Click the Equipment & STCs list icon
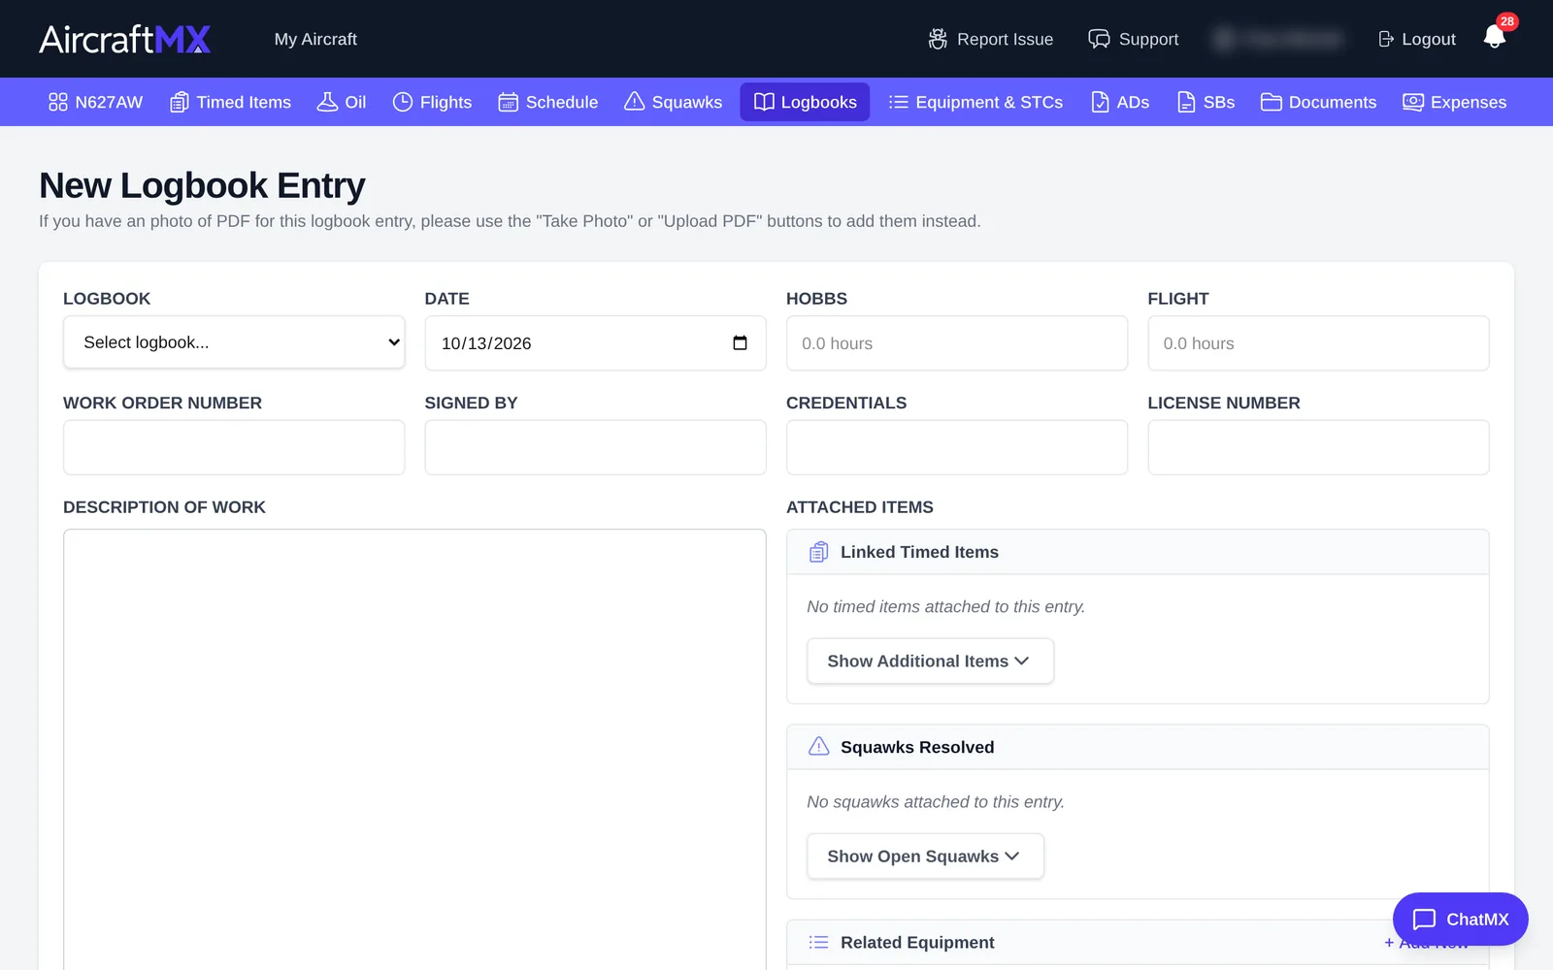This screenshot has height=970, width=1553. pyautogui.click(x=899, y=102)
